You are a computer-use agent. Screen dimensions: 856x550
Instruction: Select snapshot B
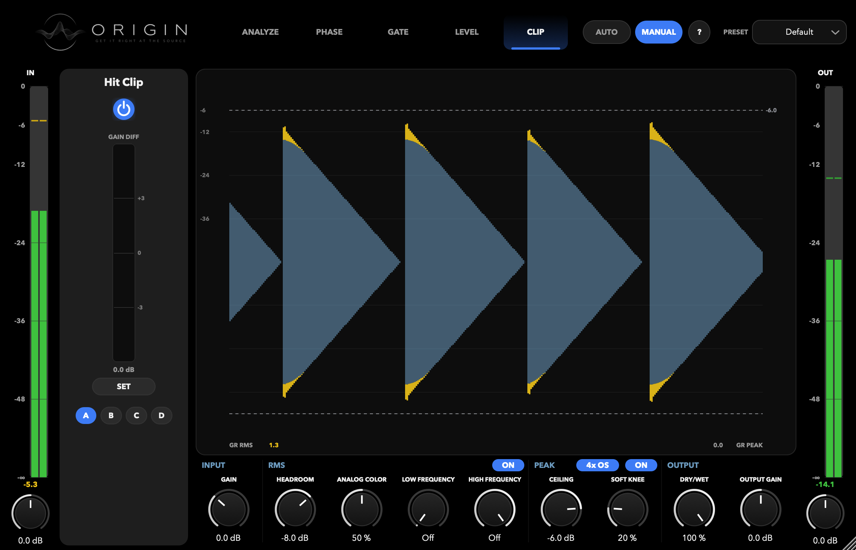click(111, 416)
